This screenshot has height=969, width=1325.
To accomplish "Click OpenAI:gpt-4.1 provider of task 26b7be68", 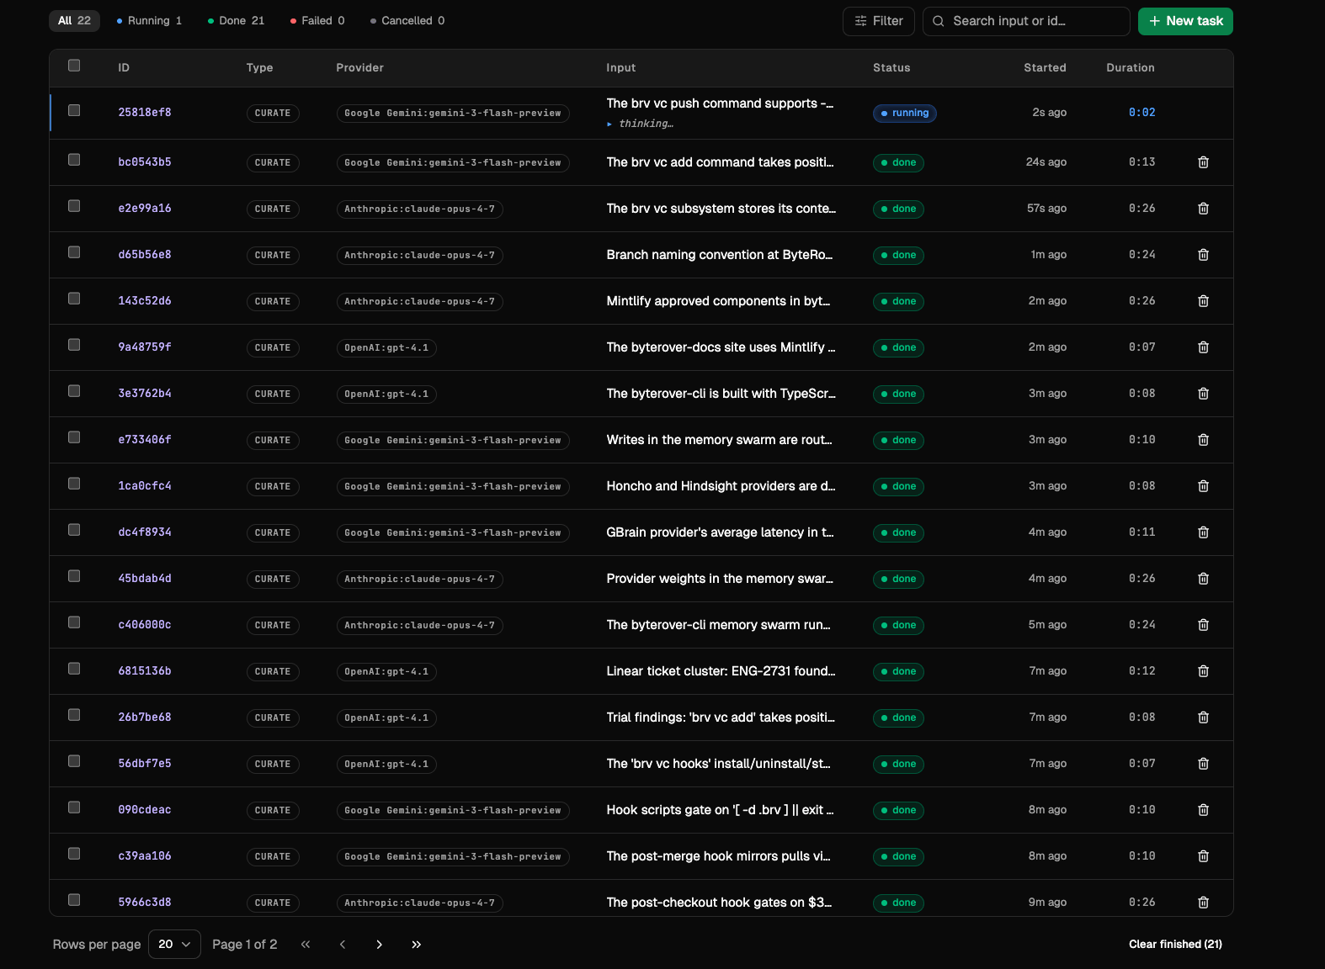I will click(386, 717).
